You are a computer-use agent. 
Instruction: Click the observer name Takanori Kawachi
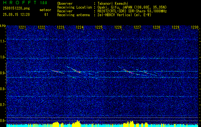(x=113, y=3)
